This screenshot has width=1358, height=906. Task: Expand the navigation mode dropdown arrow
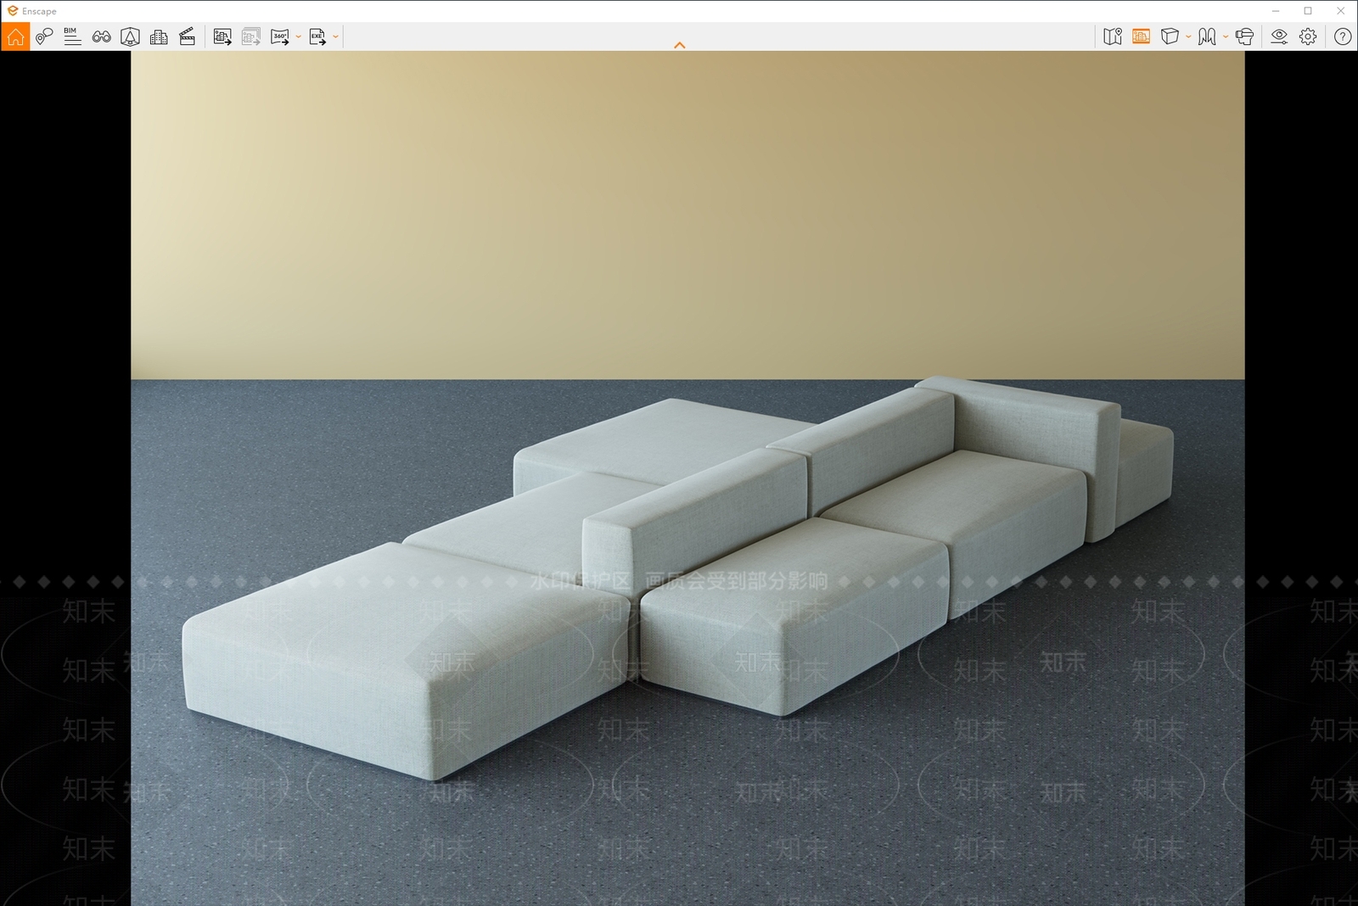click(x=1226, y=36)
